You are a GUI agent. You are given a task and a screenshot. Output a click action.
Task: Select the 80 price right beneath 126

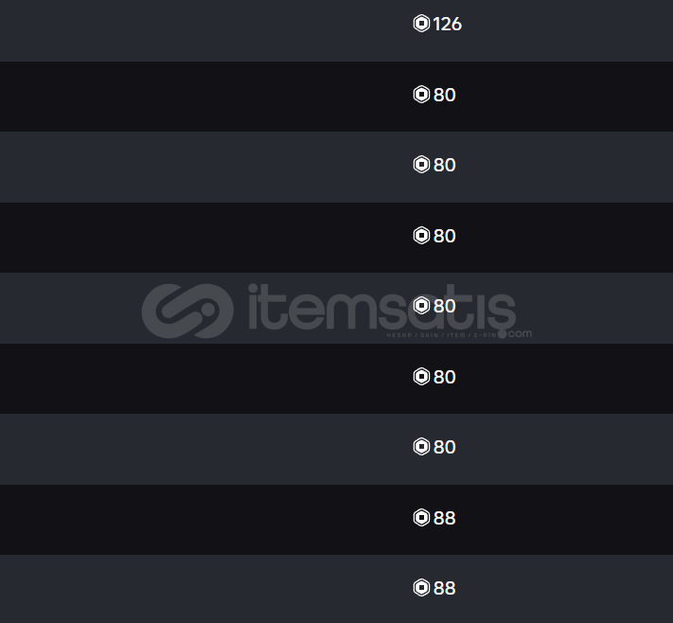(x=444, y=95)
